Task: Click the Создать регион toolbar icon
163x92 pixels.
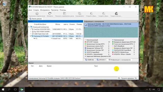Action: click(x=116, y=14)
